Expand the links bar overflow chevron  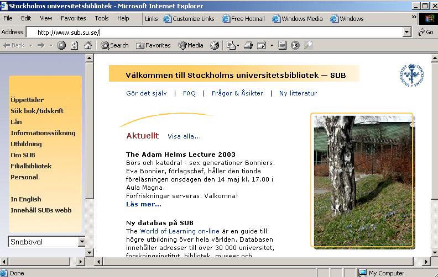pos(414,17)
